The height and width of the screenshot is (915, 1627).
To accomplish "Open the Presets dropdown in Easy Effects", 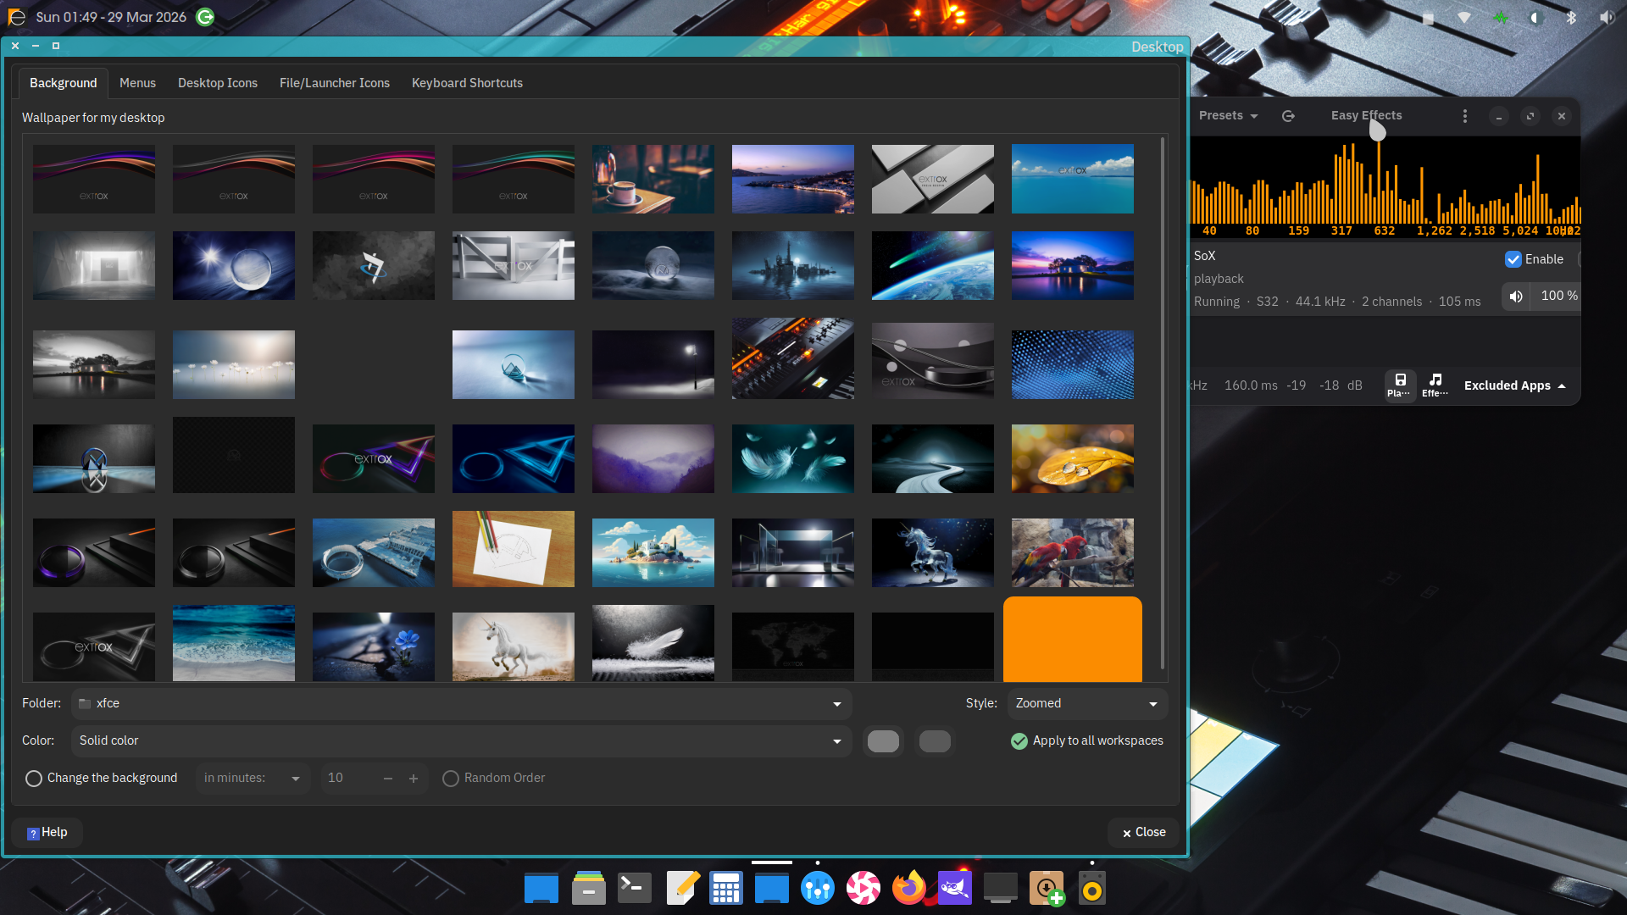I will pos(1228,116).
